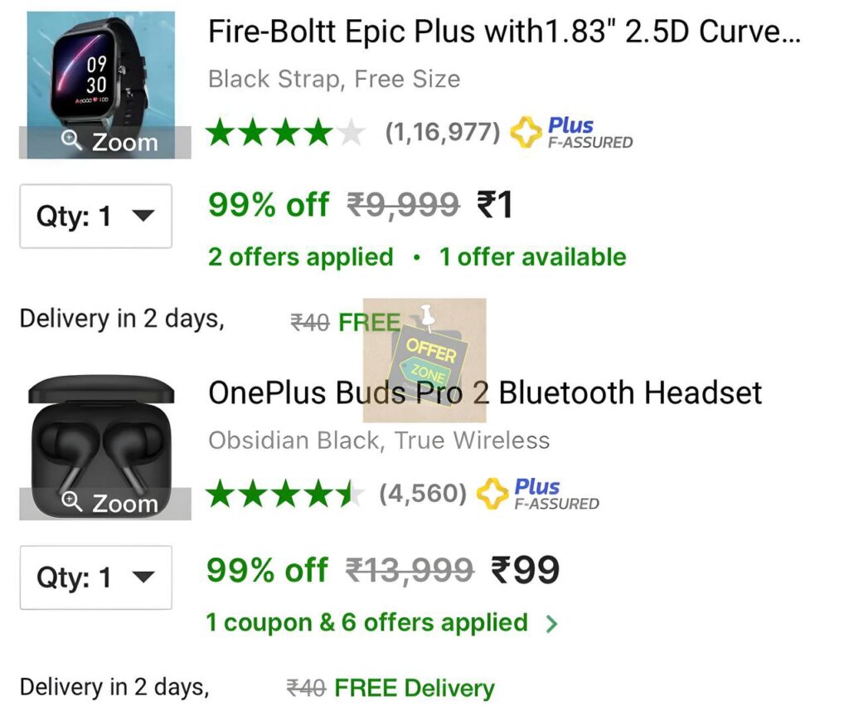Open Fire-Boltt Epic Plus product title
Screen dimensions: 849x721
point(504,32)
